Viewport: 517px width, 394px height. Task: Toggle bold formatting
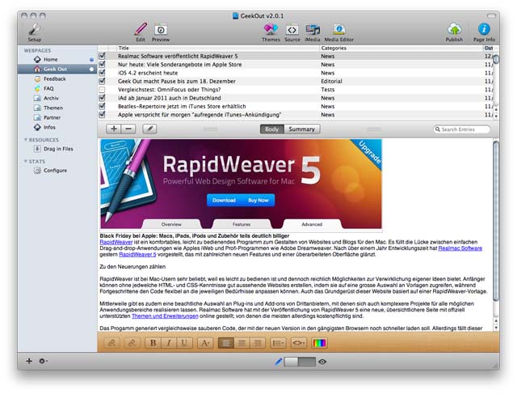[x=153, y=343]
